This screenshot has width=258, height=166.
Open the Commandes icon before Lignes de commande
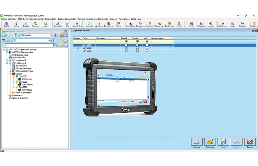(x=89, y=24)
